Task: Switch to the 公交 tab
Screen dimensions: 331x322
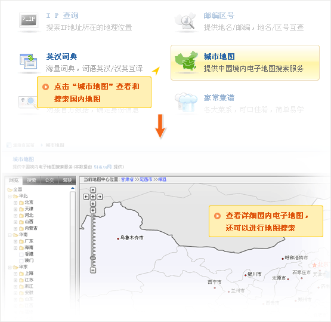Action: 50,180
